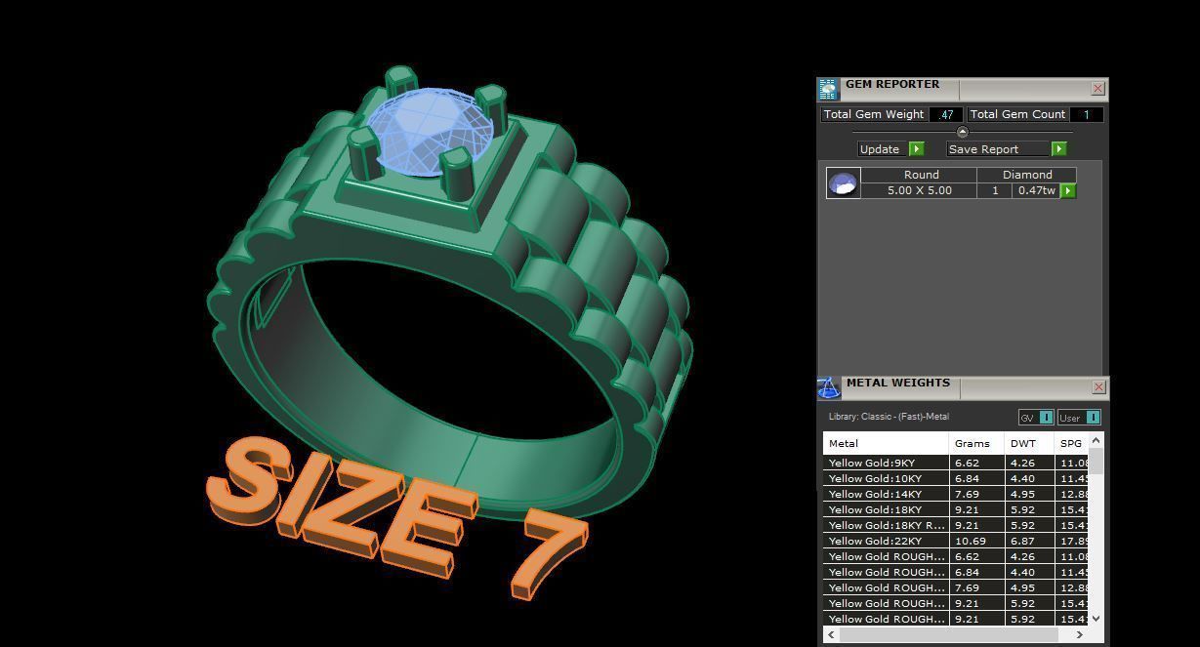Sort by the DWT column header
Viewport: 1200px width, 647px height.
[x=1030, y=443]
